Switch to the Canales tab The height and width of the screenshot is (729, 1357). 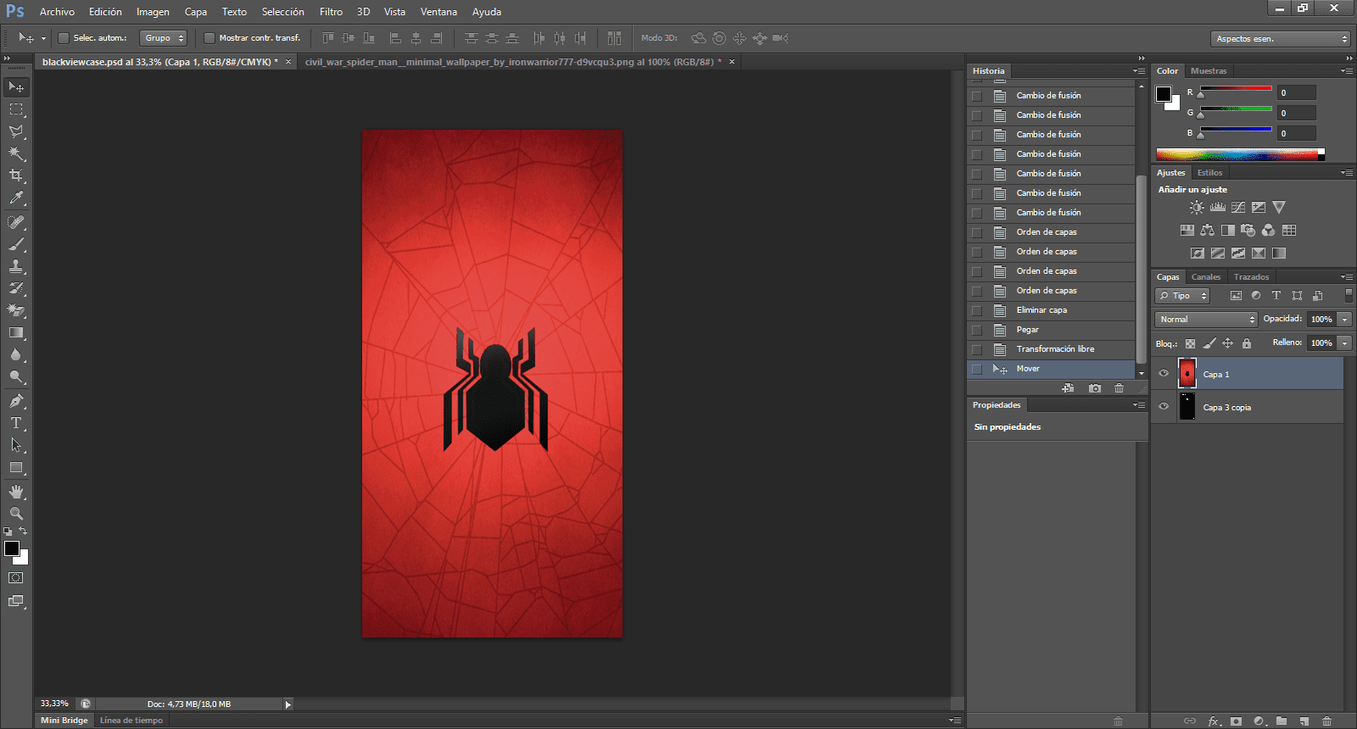(x=1206, y=277)
